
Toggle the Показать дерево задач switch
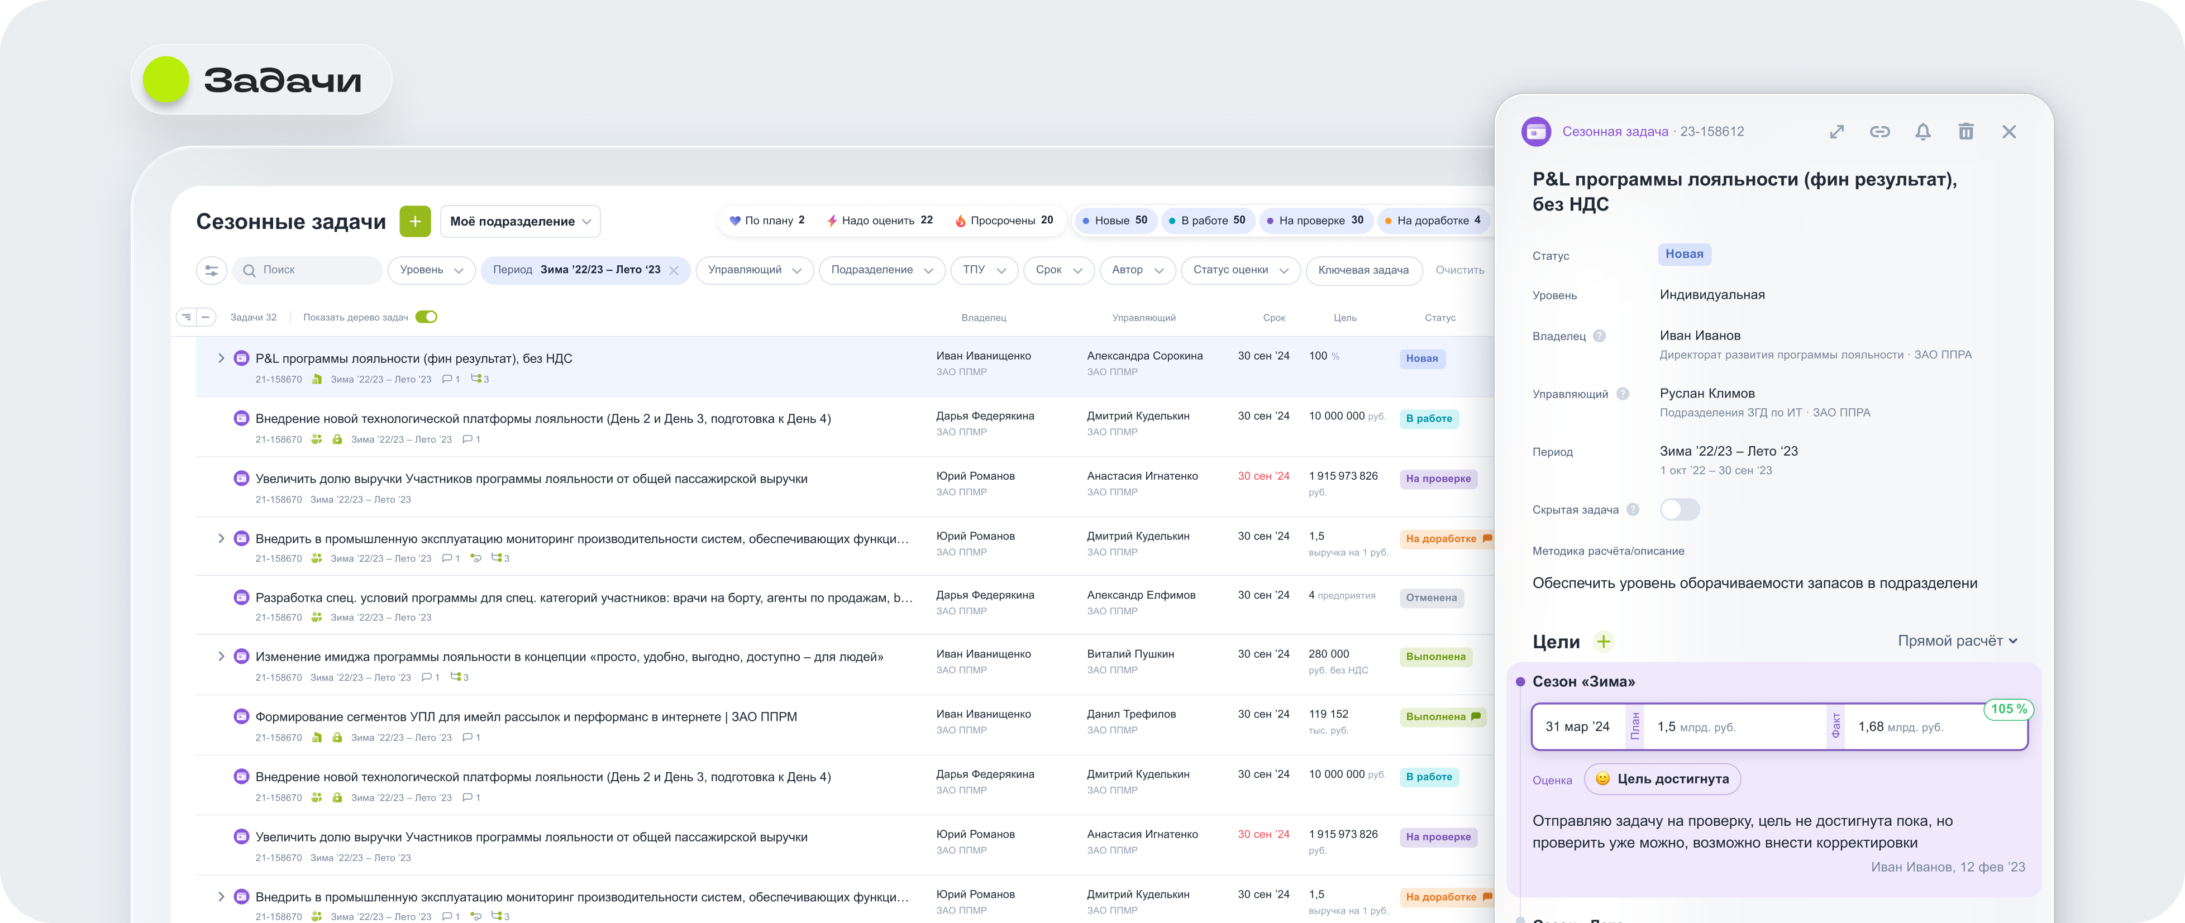pyautogui.click(x=427, y=317)
